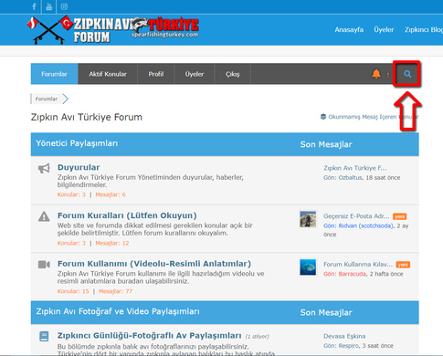Screen dimensions: 443x356
Task: Open the Instagram icon in top bar
Action: (64, 6)
